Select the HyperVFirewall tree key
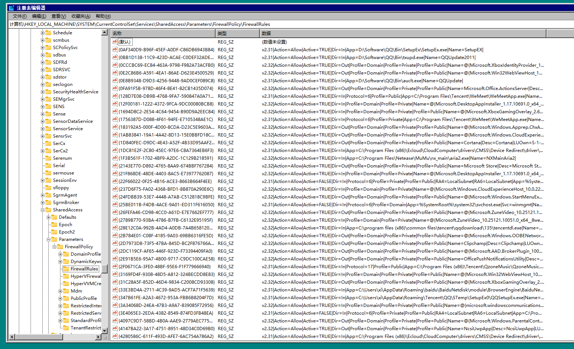This screenshot has width=574, height=349. [x=85, y=276]
